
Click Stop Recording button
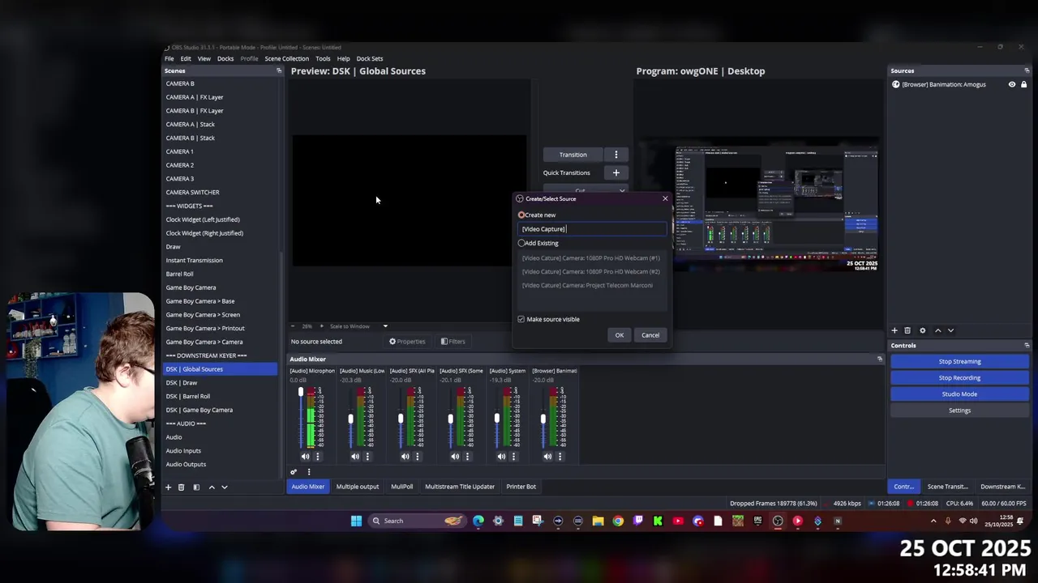(959, 378)
